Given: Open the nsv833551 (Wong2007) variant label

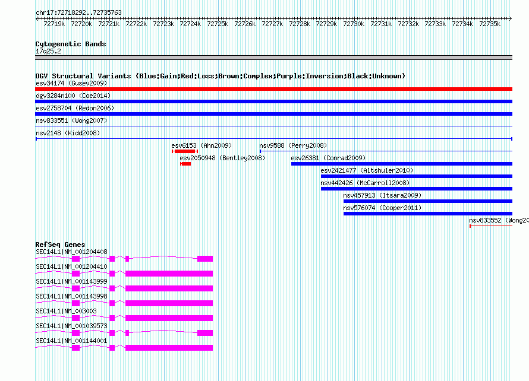Looking at the screenshot, I should coord(71,120).
